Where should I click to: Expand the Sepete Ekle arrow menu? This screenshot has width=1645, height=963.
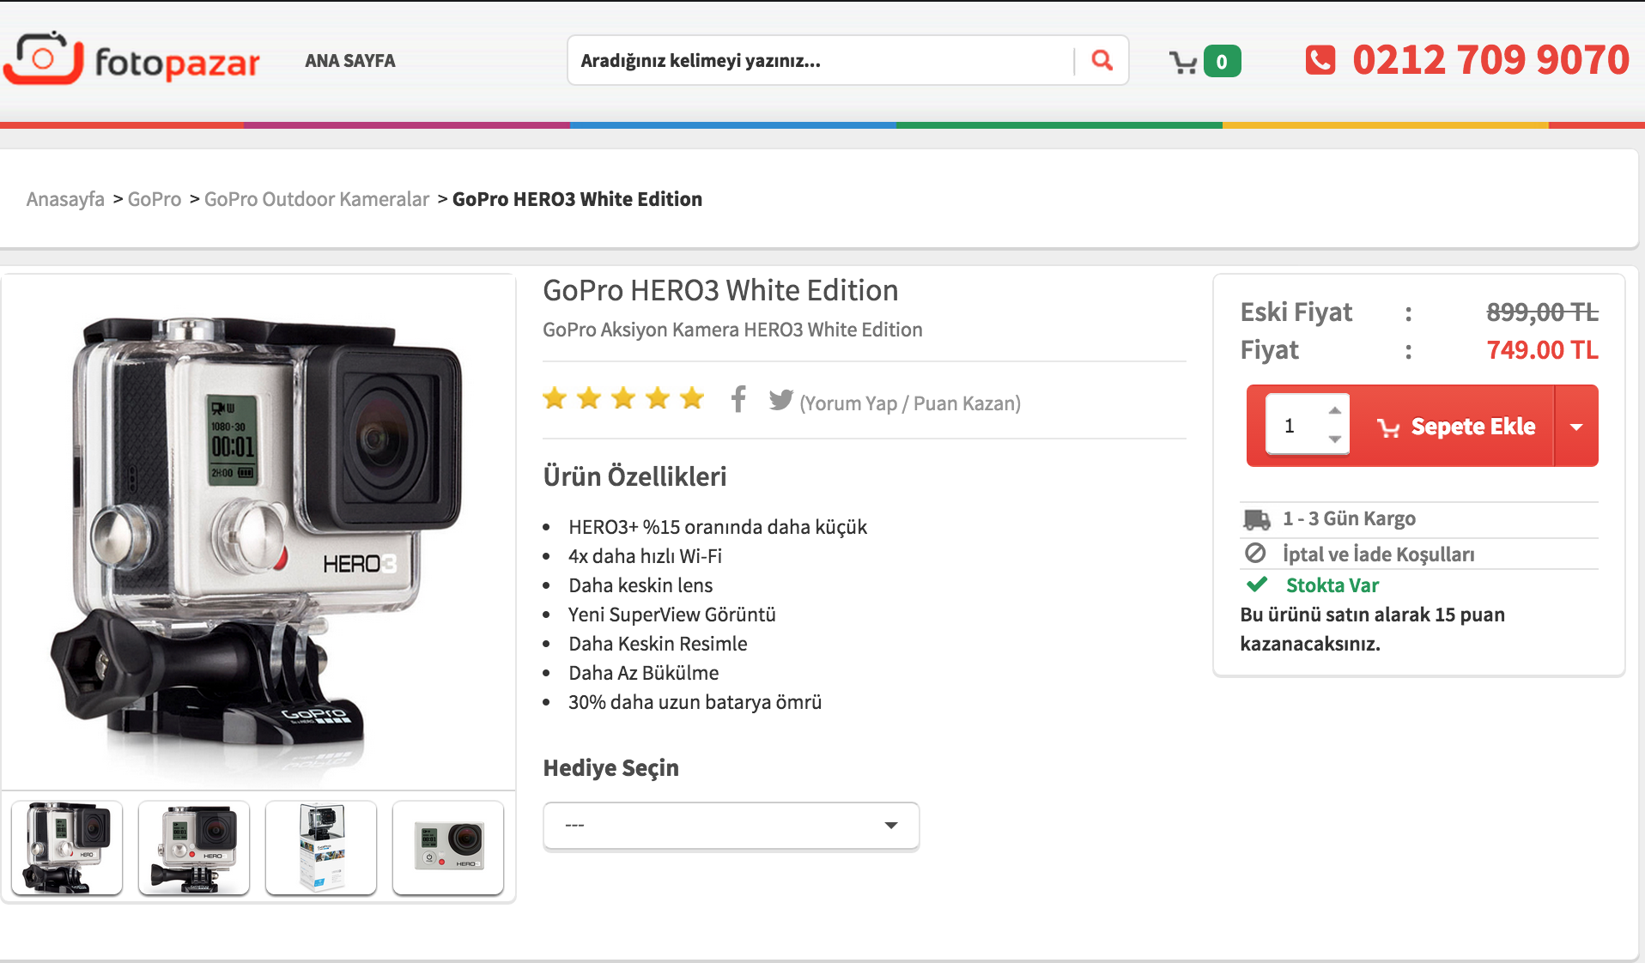point(1576,427)
